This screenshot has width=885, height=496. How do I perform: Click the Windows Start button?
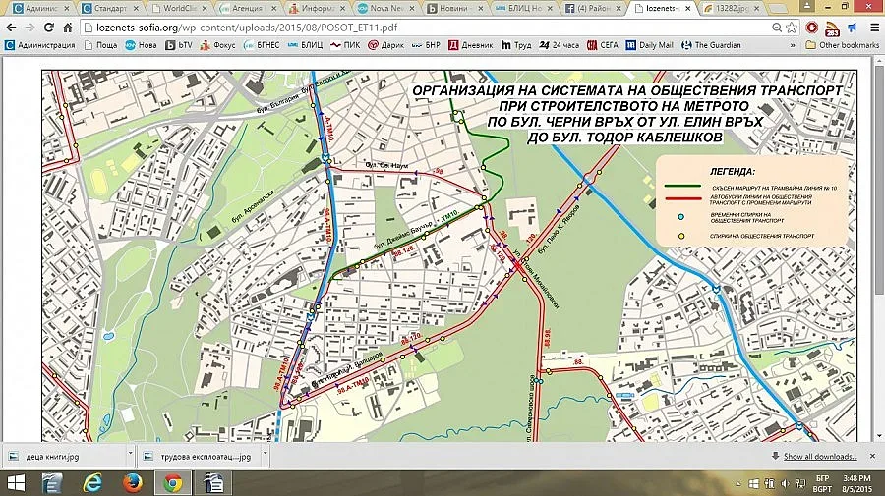tap(17, 482)
